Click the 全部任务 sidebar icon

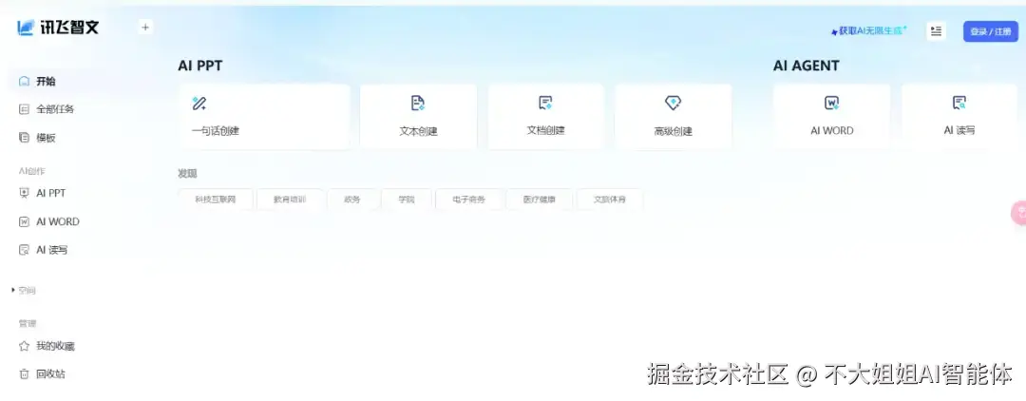pyautogui.click(x=24, y=109)
